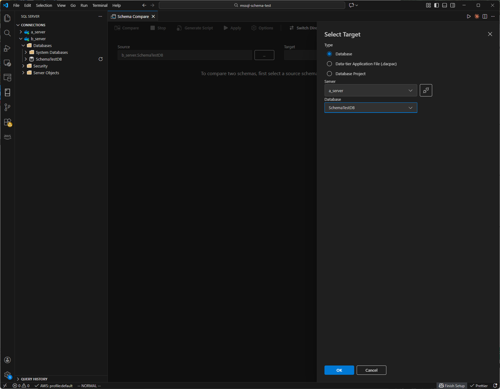The height and width of the screenshot is (389, 500).
Task: Open the Server dropdown showing a_server
Action: [x=371, y=91]
